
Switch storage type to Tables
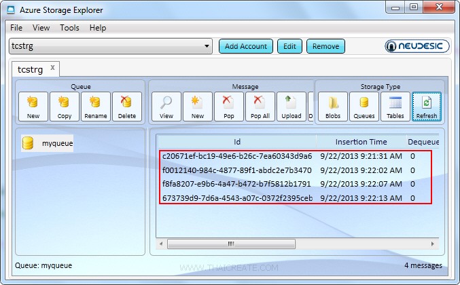coord(395,107)
